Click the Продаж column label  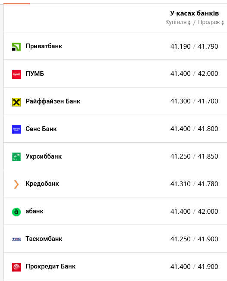pyautogui.click(x=209, y=22)
